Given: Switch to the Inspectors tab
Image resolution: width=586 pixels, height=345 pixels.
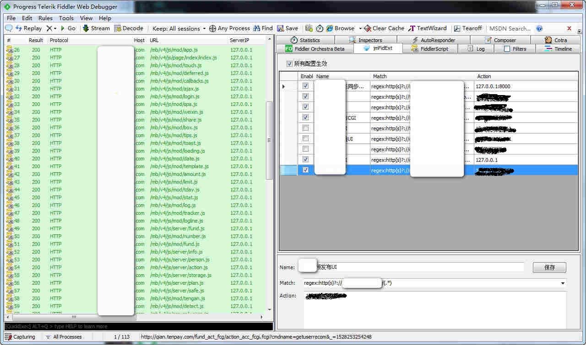Looking at the screenshot, I should pos(365,40).
